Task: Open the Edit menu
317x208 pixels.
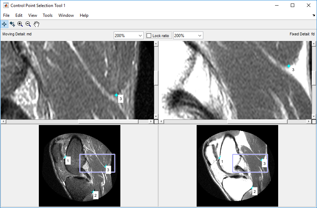Action: 19,15
